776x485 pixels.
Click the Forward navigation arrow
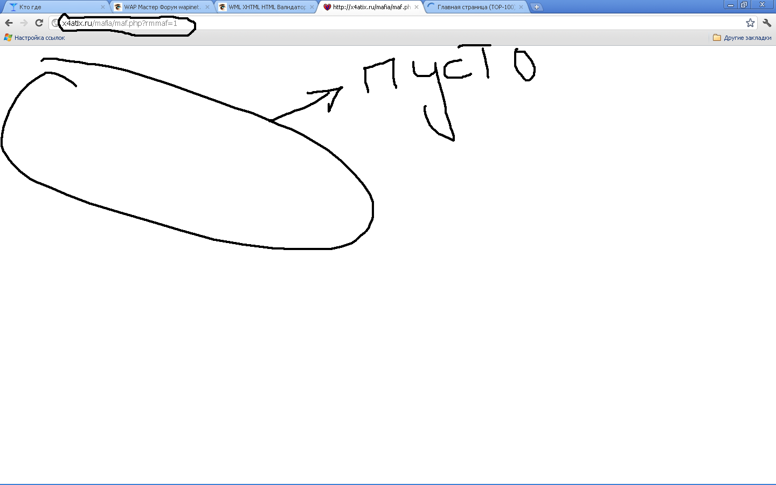(x=24, y=23)
